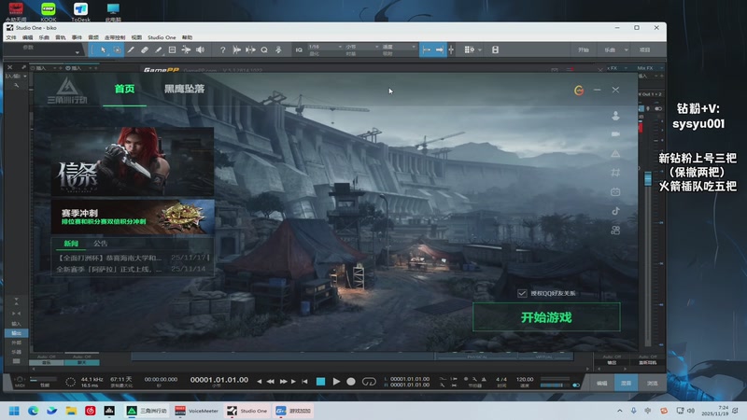Click the 浏览 browse button at bottom right
The height and width of the screenshot is (420, 747).
[652, 383]
